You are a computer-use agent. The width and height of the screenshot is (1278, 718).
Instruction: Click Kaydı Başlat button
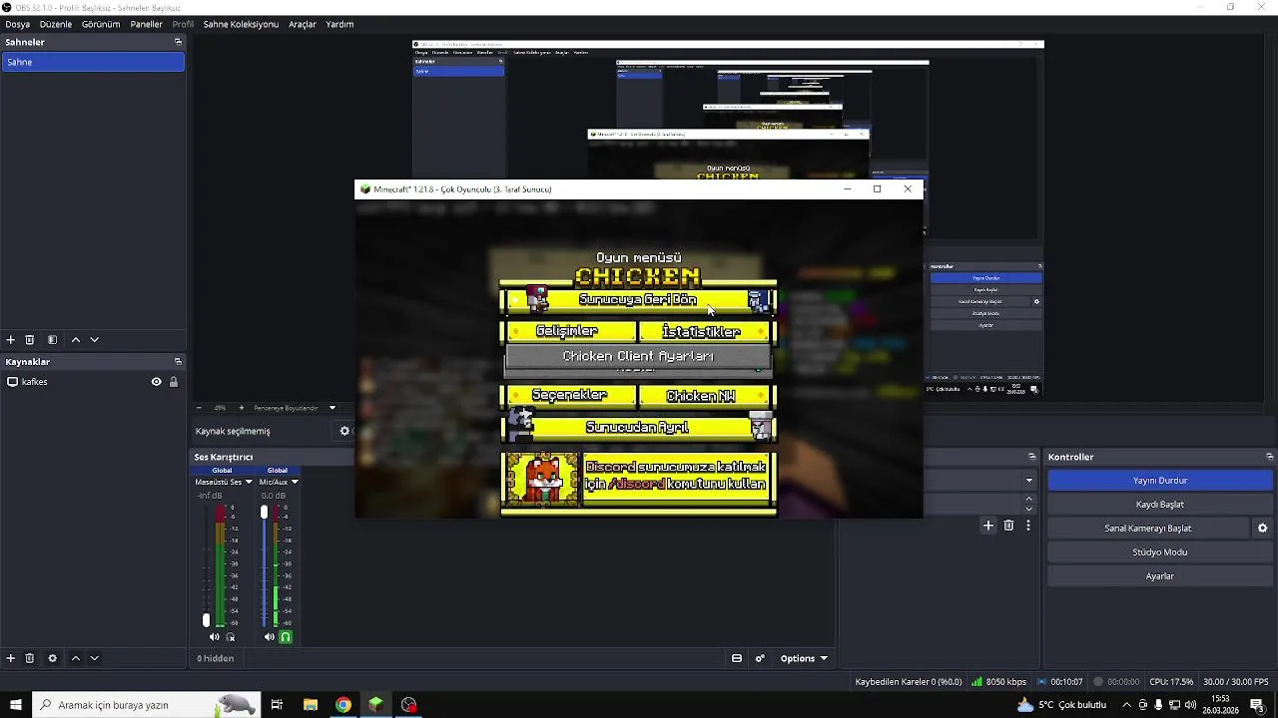[x=1160, y=505]
